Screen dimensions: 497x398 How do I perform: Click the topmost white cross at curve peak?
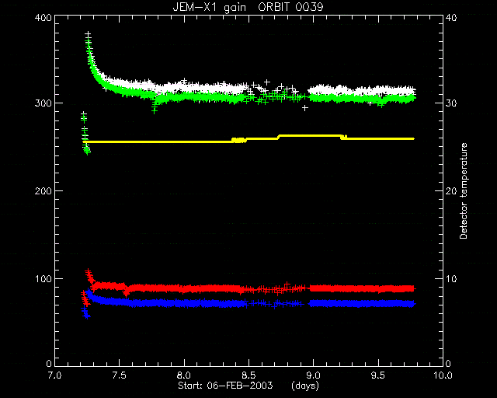(88, 34)
